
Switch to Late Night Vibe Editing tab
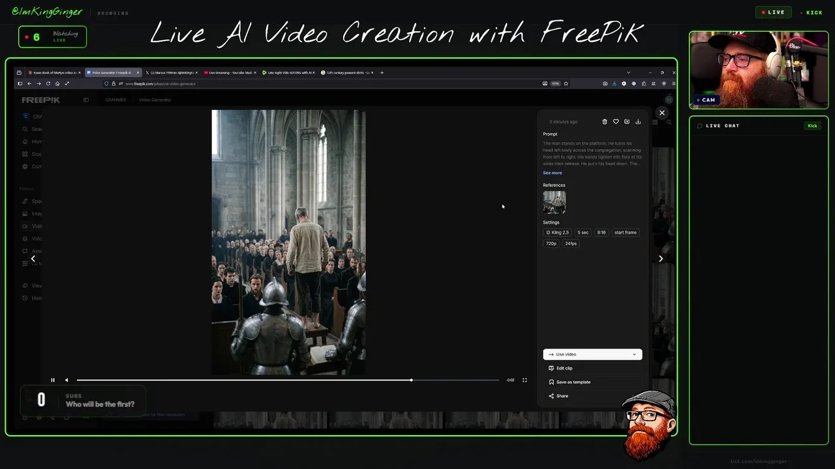point(289,72)
